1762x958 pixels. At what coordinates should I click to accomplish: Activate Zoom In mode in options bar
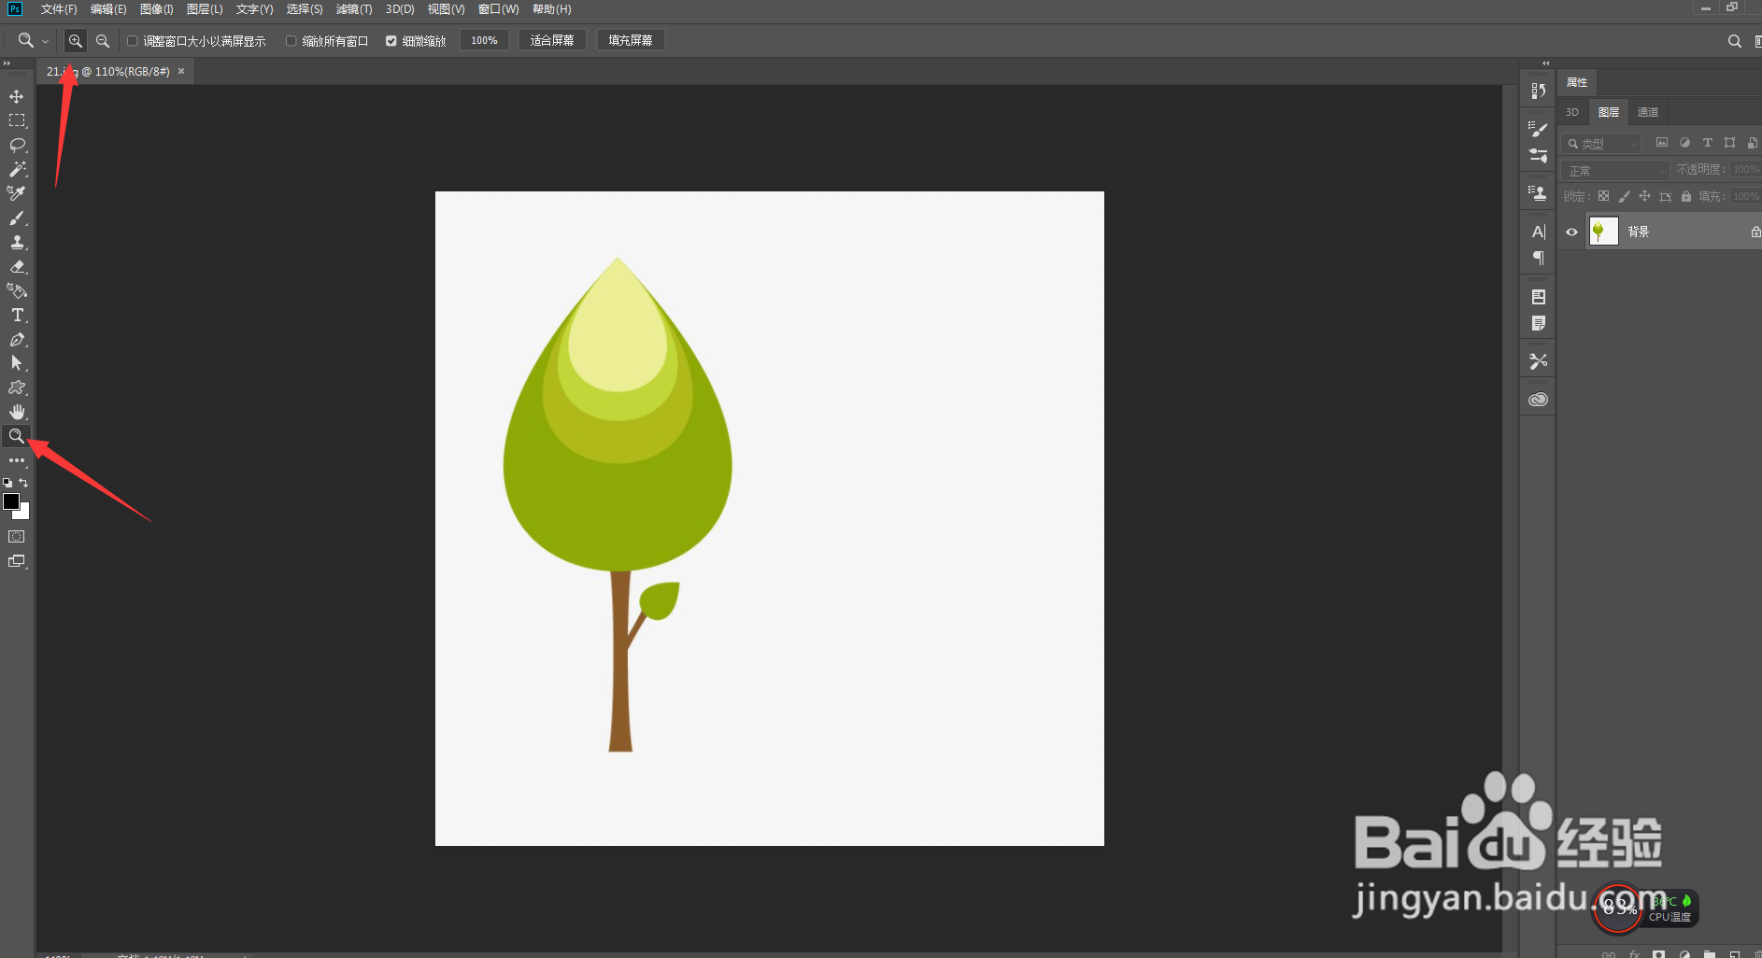pyautogui.click(x=76, y=41)
